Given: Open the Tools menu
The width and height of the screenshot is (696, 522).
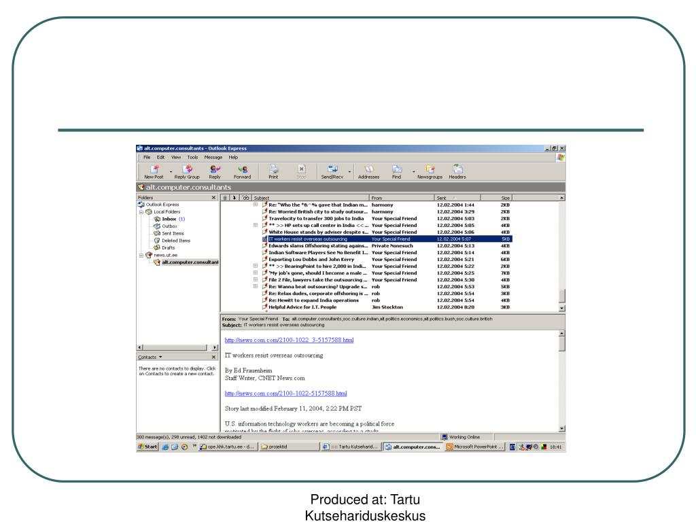Looking at the screenshot, I should click(x=192, y=157).
